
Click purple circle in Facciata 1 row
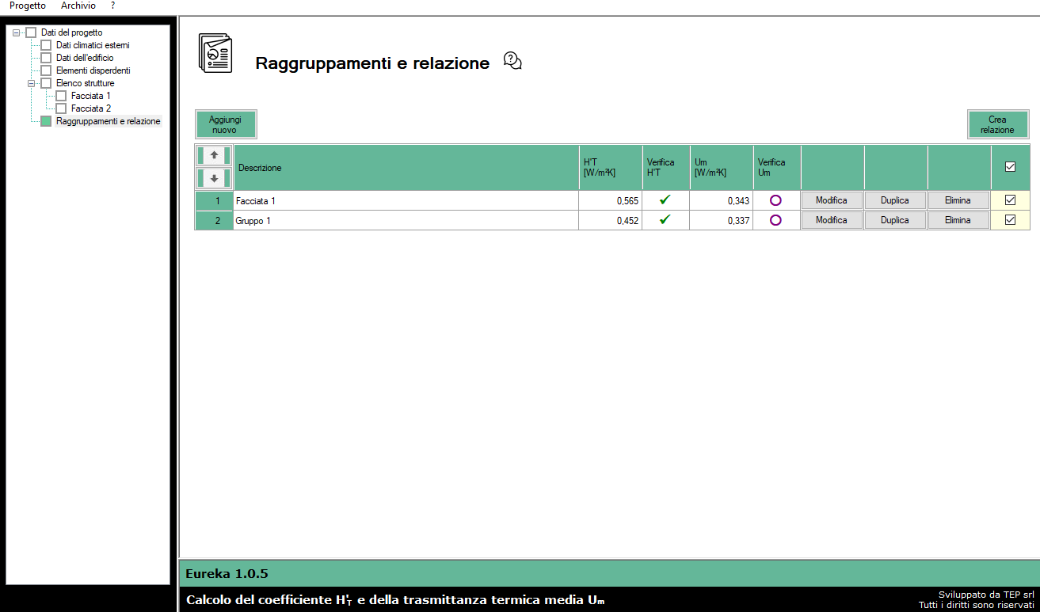coord(775,200)
